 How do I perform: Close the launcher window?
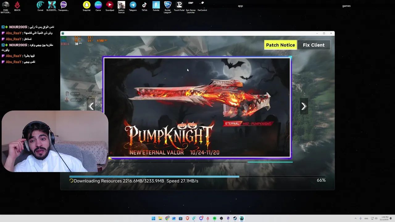(x=331, y=33)
